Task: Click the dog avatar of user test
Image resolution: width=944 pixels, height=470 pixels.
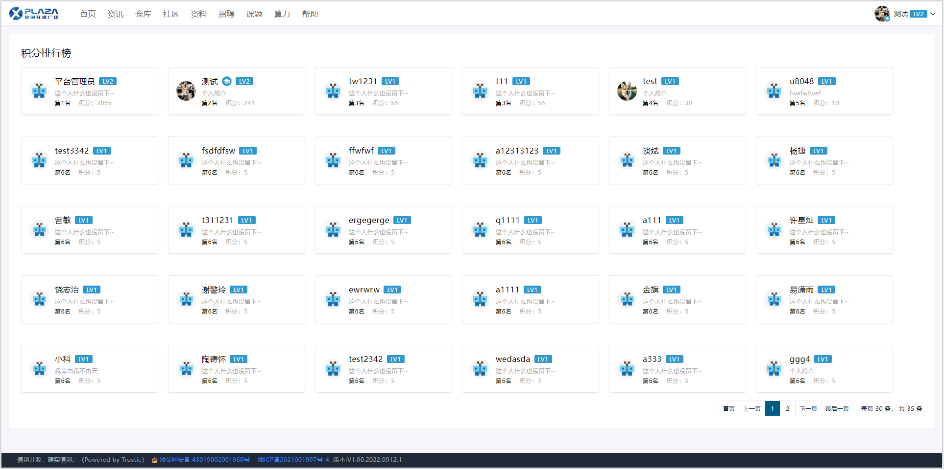Action: 627,91
